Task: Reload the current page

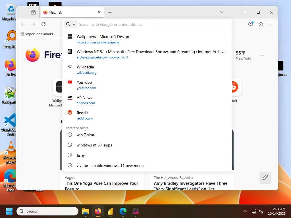Action: tap(43, 24)
